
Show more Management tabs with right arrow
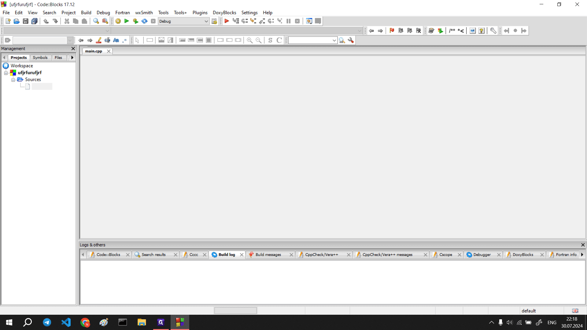[x=72, y=57]
